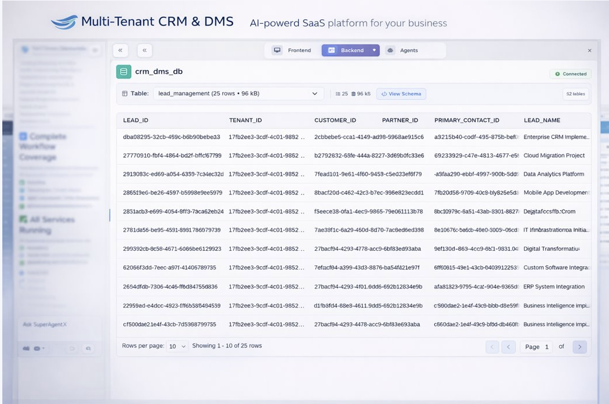Click the first double-chevron collapse button
This screenshot has height=404, width=609.
tap(120, 50)
